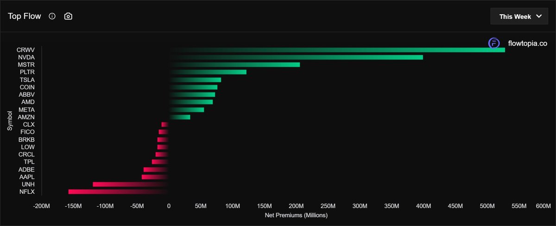Click the TSLA symbol label
556x226 pixels.
[x=27, y=79]
